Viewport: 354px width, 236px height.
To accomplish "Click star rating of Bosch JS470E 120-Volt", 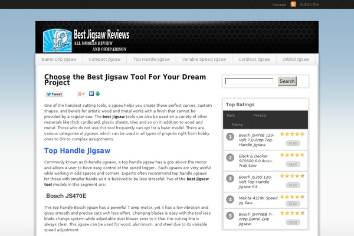I will click(293, 134).
